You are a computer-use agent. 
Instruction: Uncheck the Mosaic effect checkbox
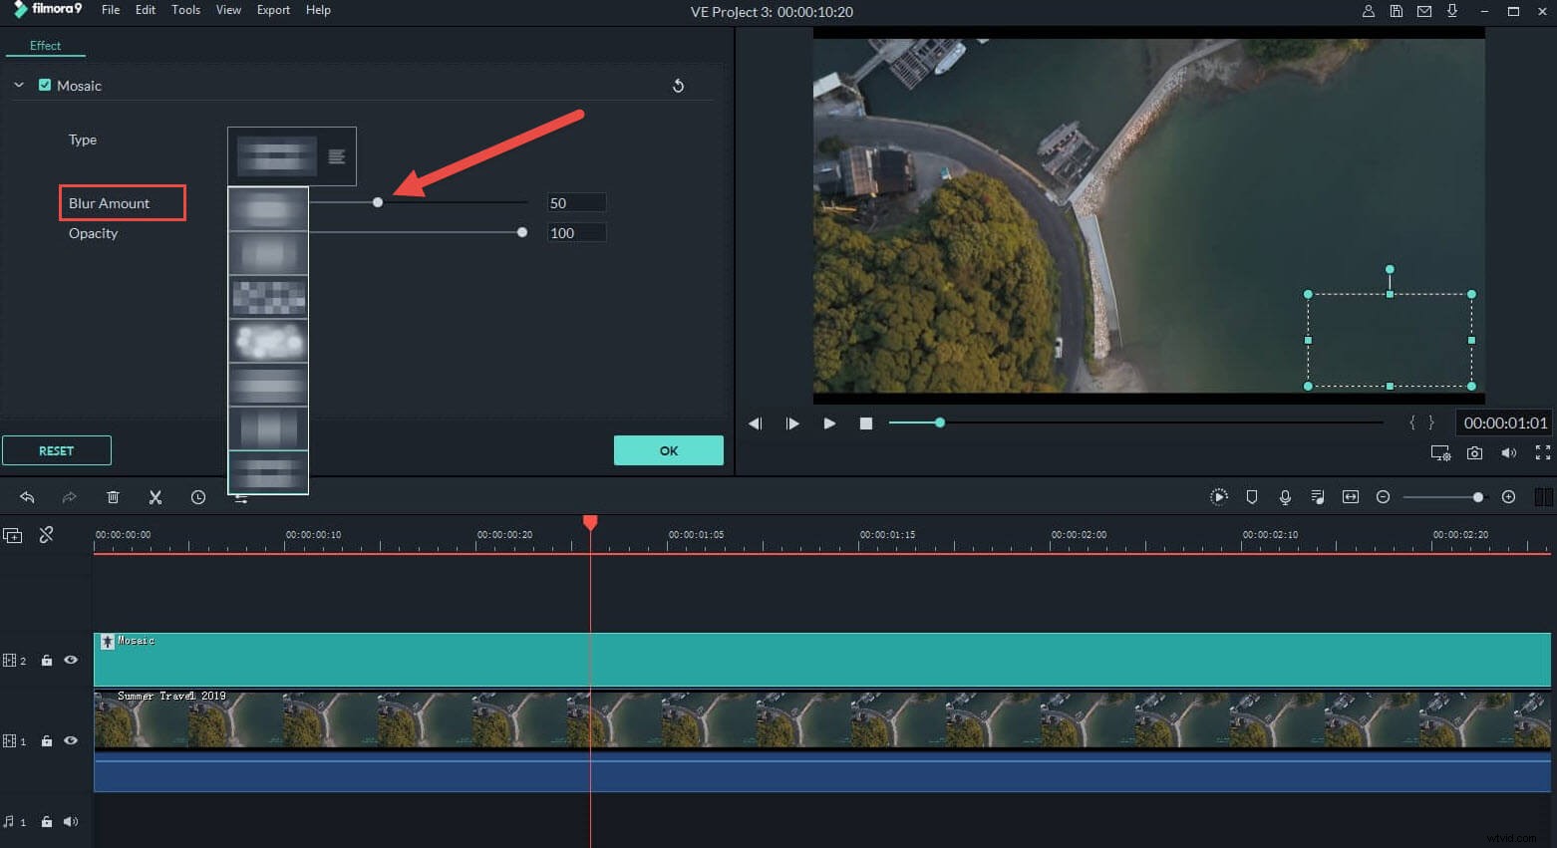point(44,85)
